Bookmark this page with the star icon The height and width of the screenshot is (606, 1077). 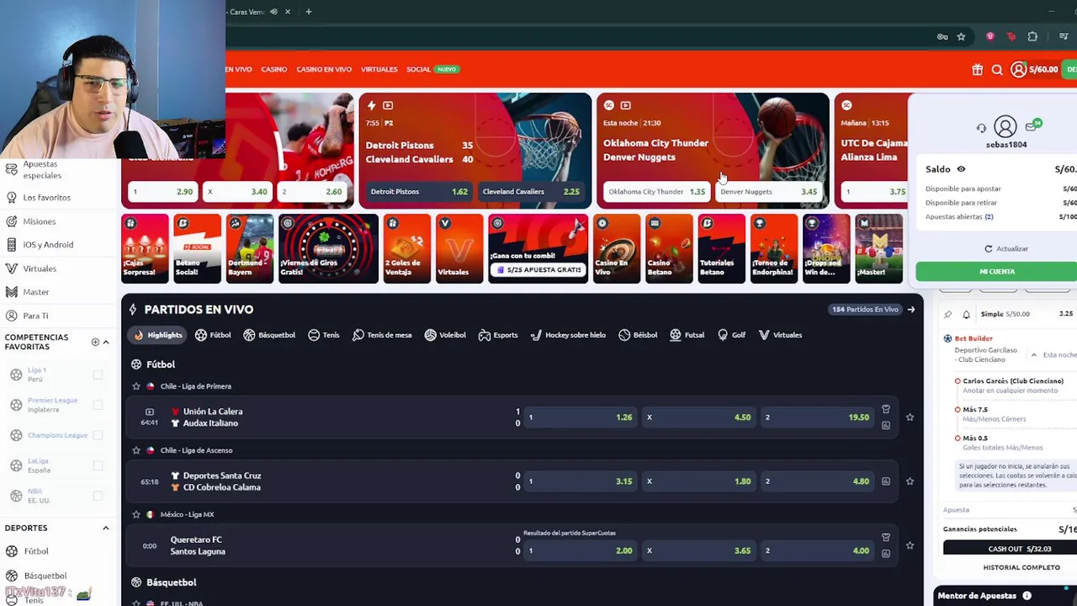[x=961, y=37]
